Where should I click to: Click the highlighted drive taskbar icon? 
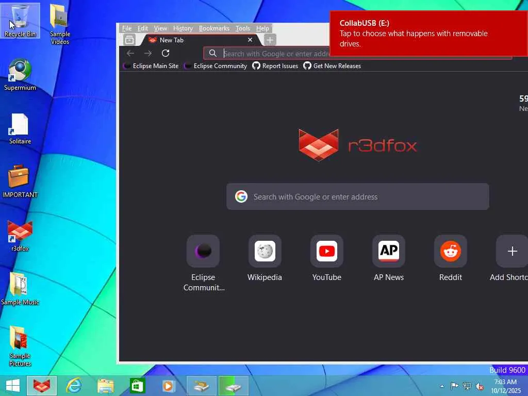pyautogui.click(x=234, y=386)
